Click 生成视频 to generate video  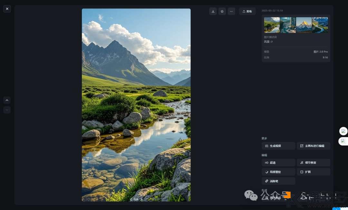click(x=278, y=146)
